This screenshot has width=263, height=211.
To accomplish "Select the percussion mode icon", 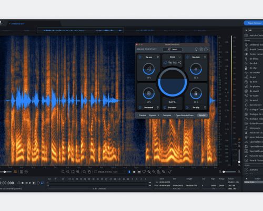I will pos(175,63).
